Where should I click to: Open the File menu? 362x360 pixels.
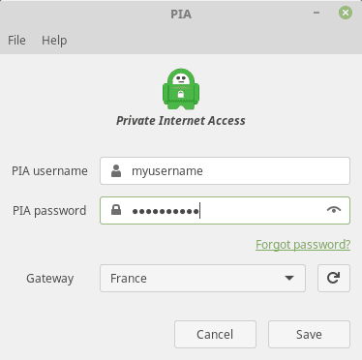(x=16, y=41)
